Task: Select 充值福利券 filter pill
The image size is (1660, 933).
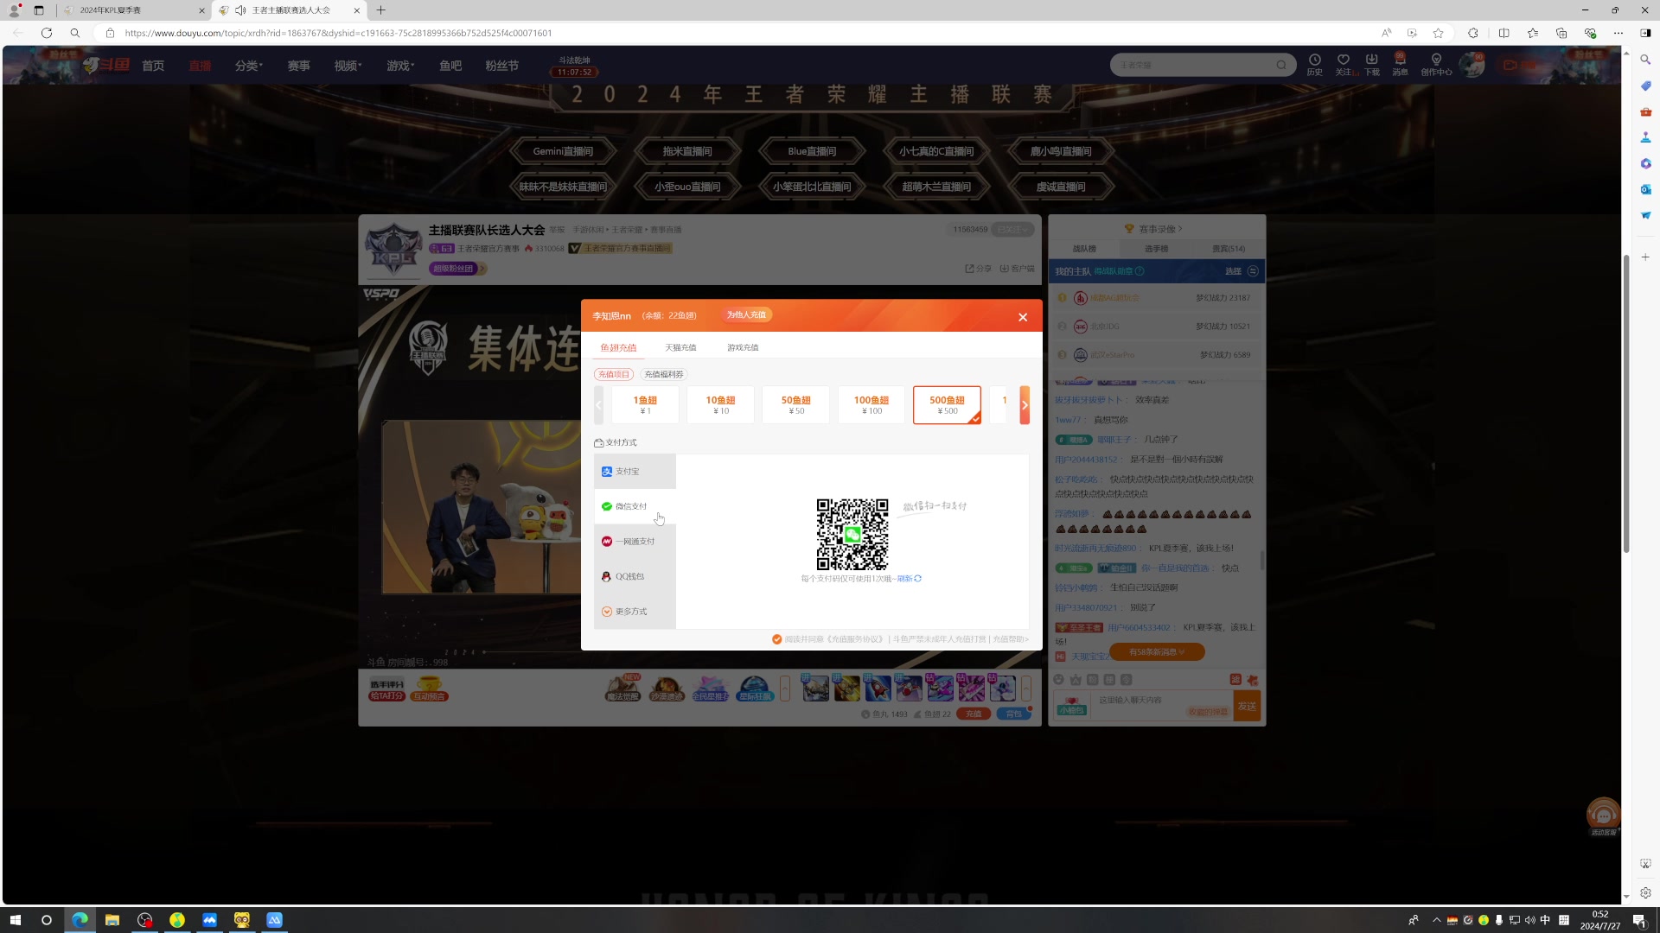Action: click(664, 374)
